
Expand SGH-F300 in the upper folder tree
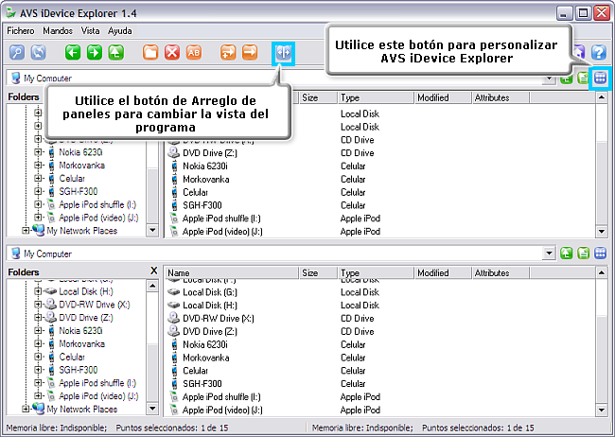(38, 191)
